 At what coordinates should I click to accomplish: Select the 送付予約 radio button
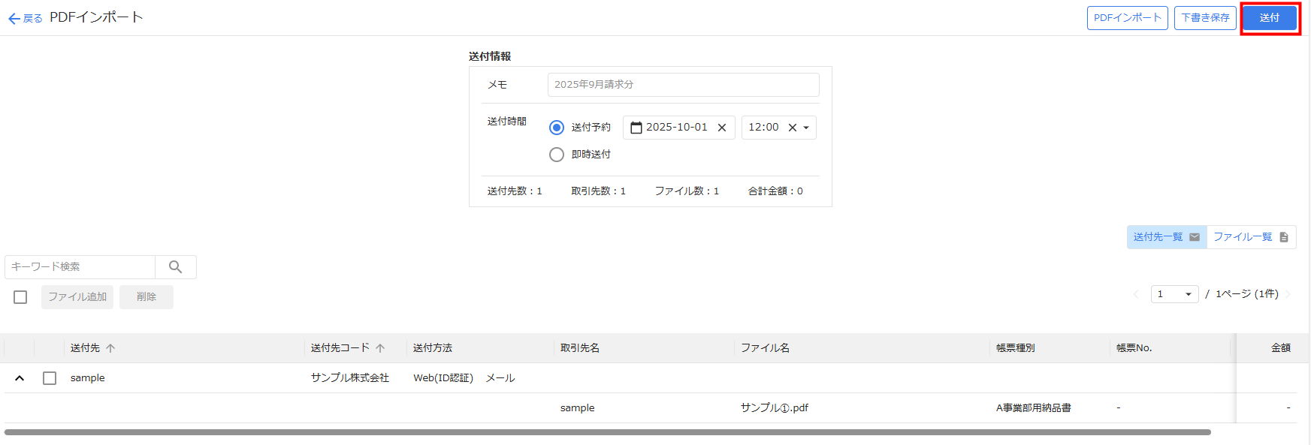coord(557,128)
